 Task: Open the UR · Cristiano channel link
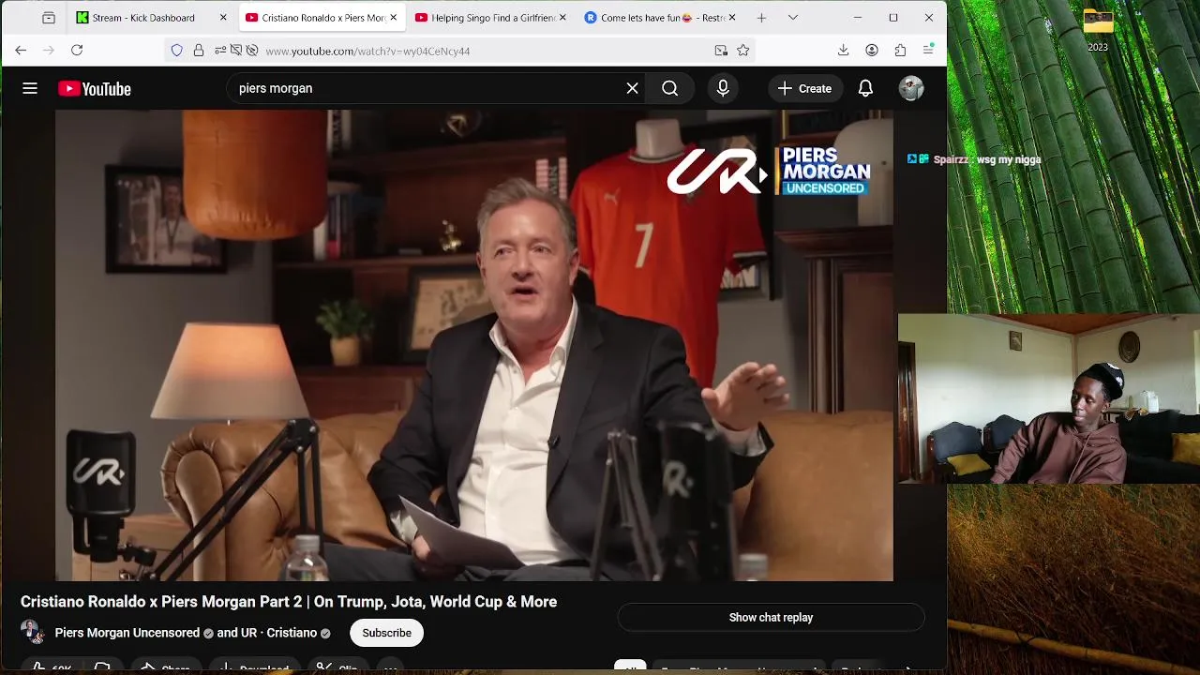pos(278,633)
